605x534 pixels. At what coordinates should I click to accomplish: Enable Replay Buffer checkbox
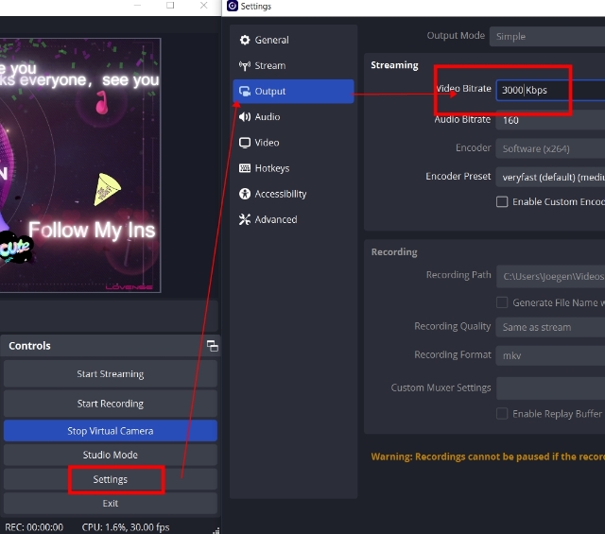tap(503, 414)
